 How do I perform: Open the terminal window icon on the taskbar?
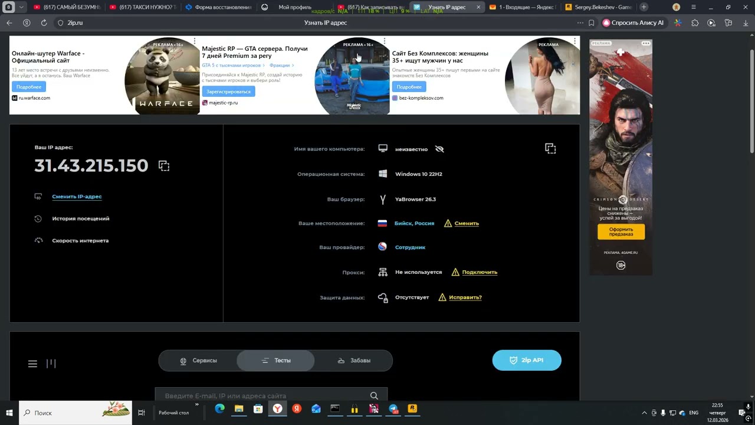pos(335,408)
